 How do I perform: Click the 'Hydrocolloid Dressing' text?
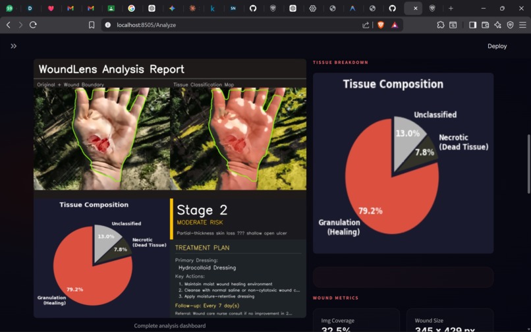point(208,267)
